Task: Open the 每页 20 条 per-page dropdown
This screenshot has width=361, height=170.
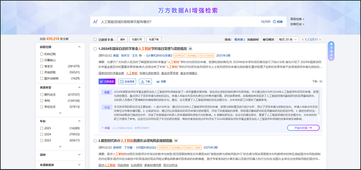Action: click(x=285, y=39)
